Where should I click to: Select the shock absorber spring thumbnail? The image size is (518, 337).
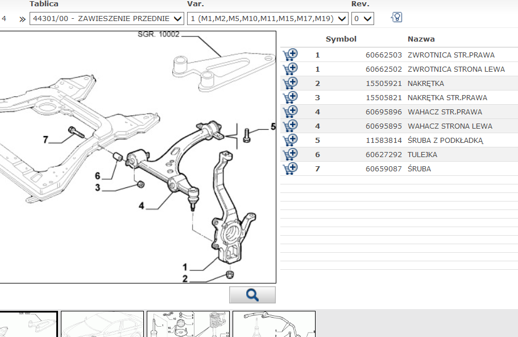click(x=188, y=324)
